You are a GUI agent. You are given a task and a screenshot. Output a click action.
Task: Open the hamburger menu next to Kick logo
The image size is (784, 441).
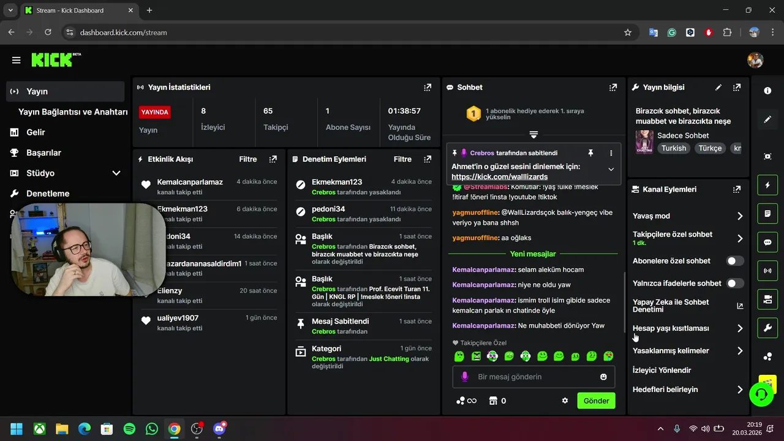point(17,60)
